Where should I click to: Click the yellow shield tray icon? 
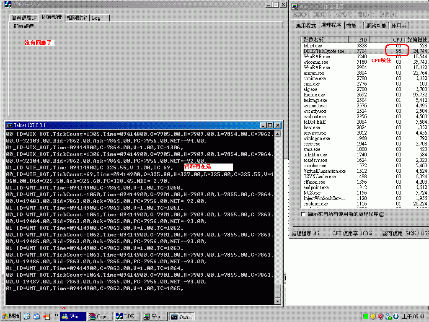pyautogui.click(x=373, y=316)
